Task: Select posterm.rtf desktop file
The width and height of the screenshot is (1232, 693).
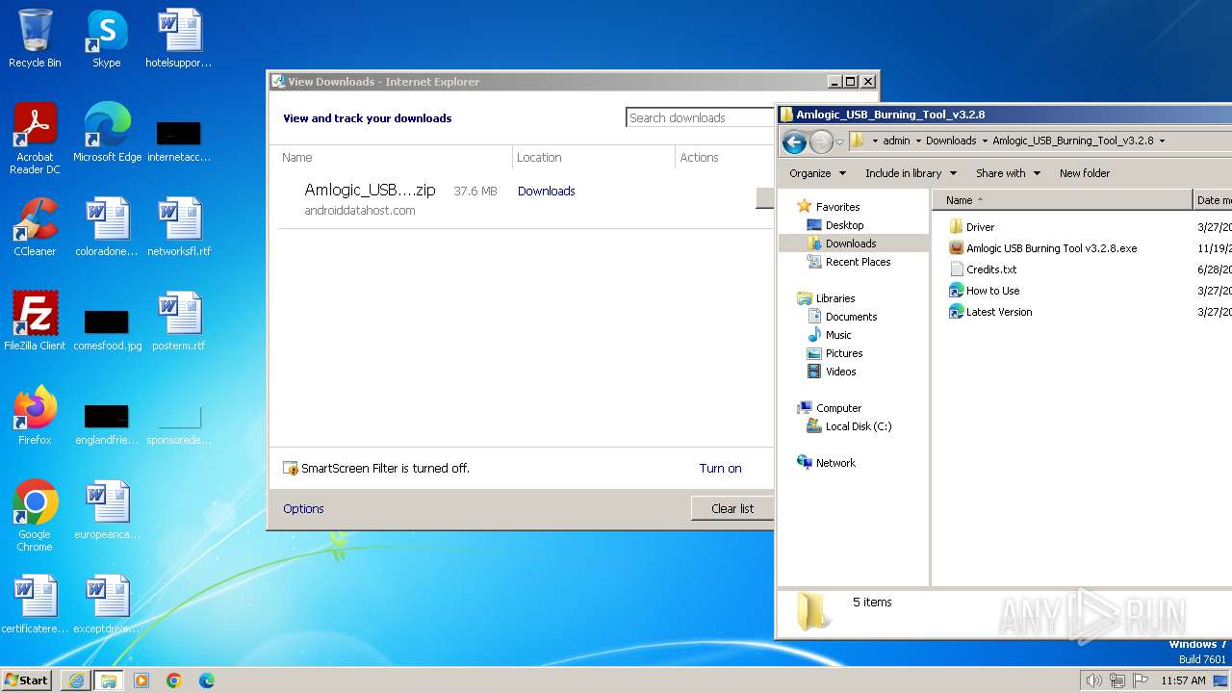Action: pyautogui.click(x=179, y=321)
